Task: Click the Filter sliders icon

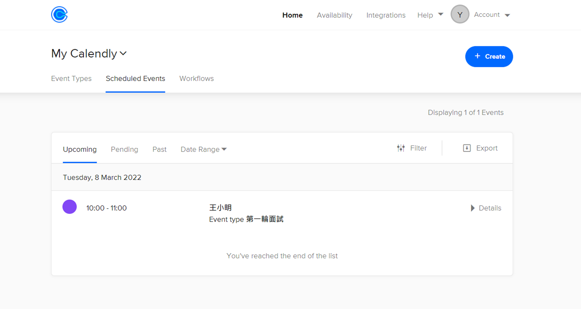Action: 401,148
